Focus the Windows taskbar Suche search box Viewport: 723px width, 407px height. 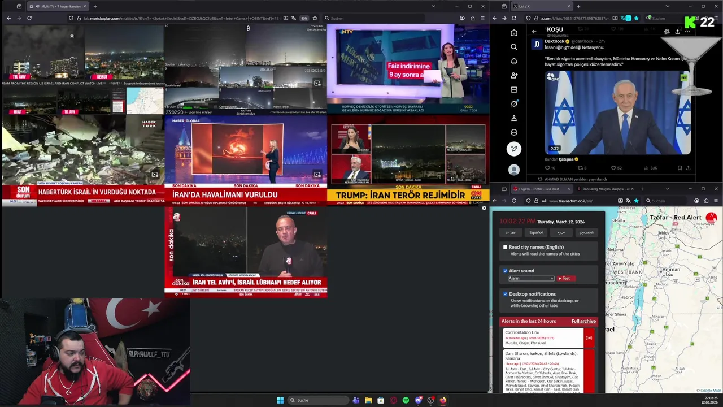point(319,400)
